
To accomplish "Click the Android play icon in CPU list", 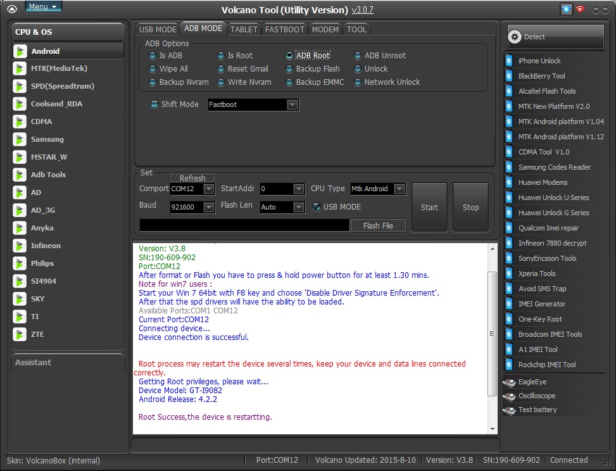I will [x=20, y=51].
